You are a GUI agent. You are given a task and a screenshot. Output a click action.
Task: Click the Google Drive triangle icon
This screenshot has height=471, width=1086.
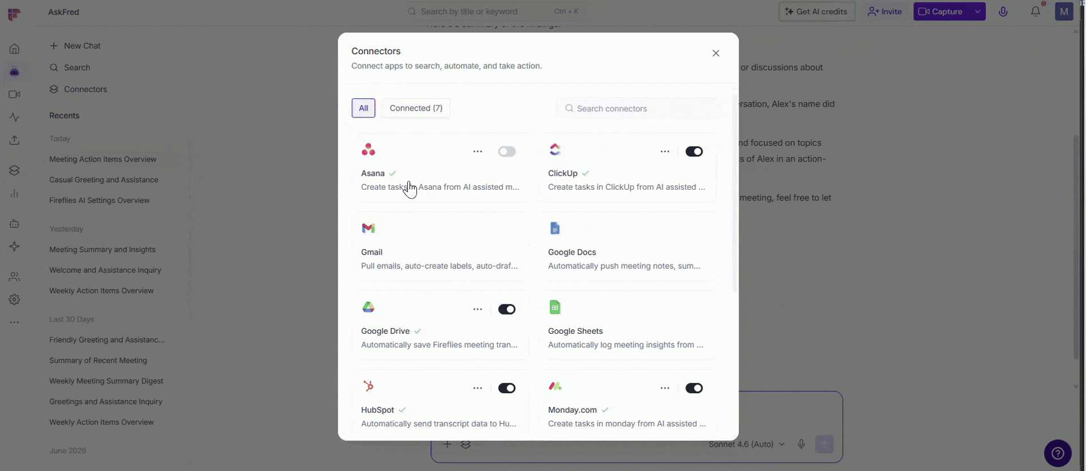pyautogui.click(x=368, y=307)
